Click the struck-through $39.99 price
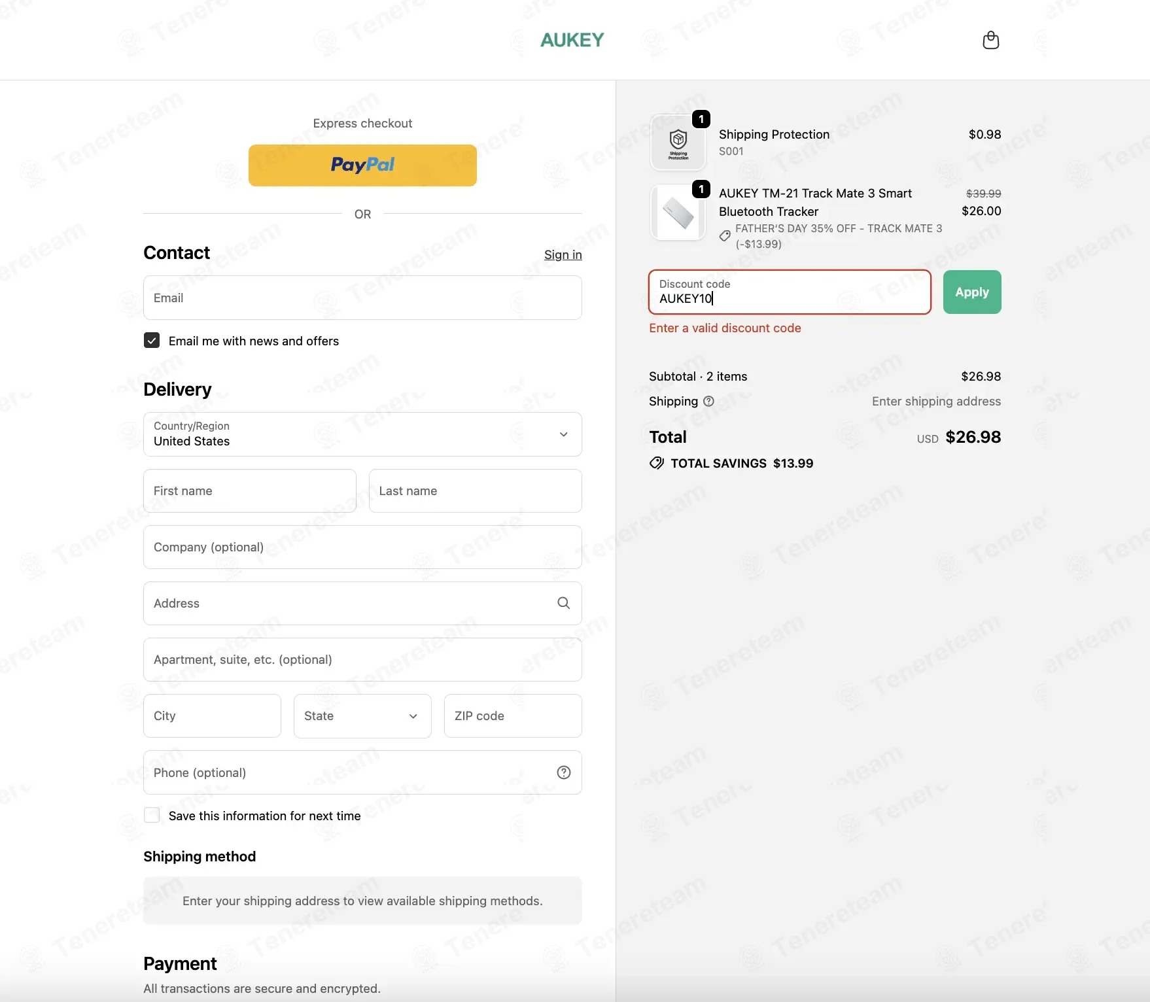 click(984, 194)
